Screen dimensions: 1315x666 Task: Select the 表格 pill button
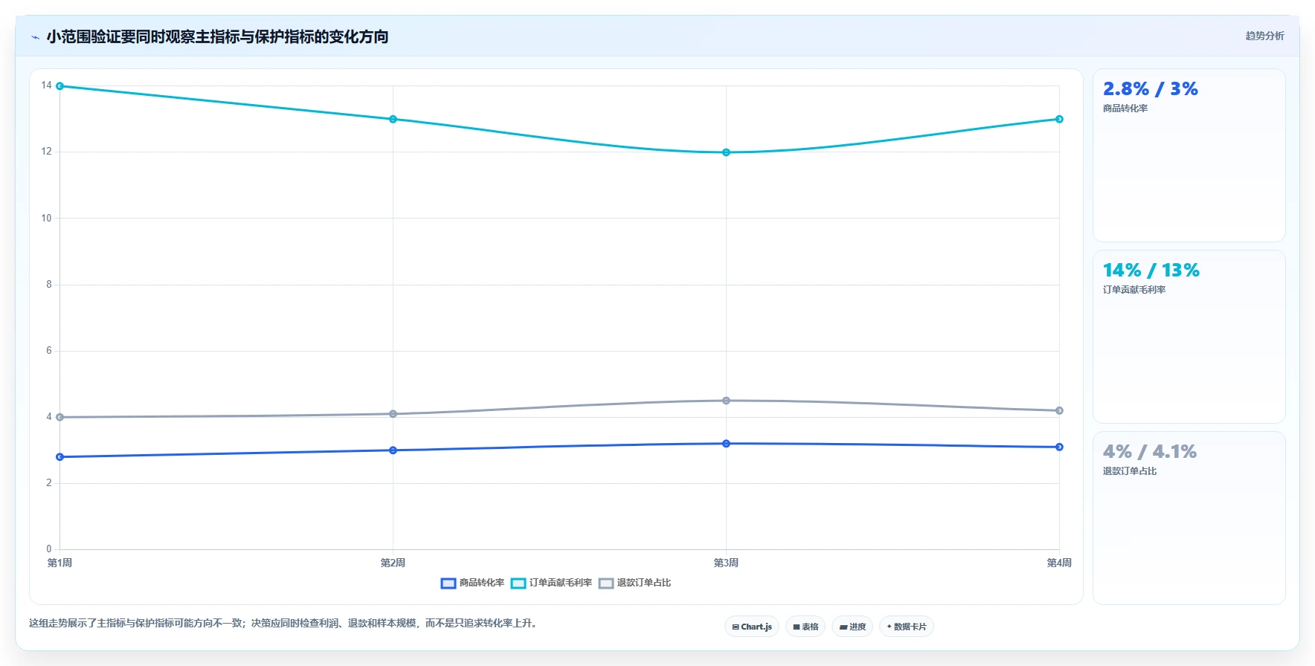coord(806,627)
